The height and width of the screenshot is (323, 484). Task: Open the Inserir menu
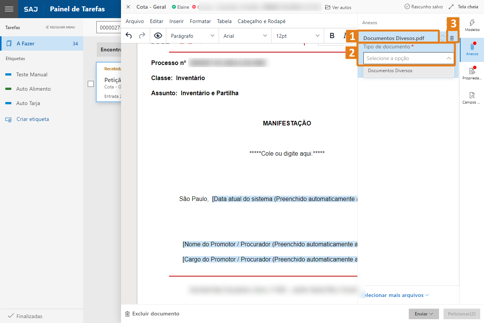coord(176,21)
